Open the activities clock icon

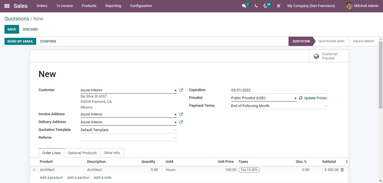(266, 6)
